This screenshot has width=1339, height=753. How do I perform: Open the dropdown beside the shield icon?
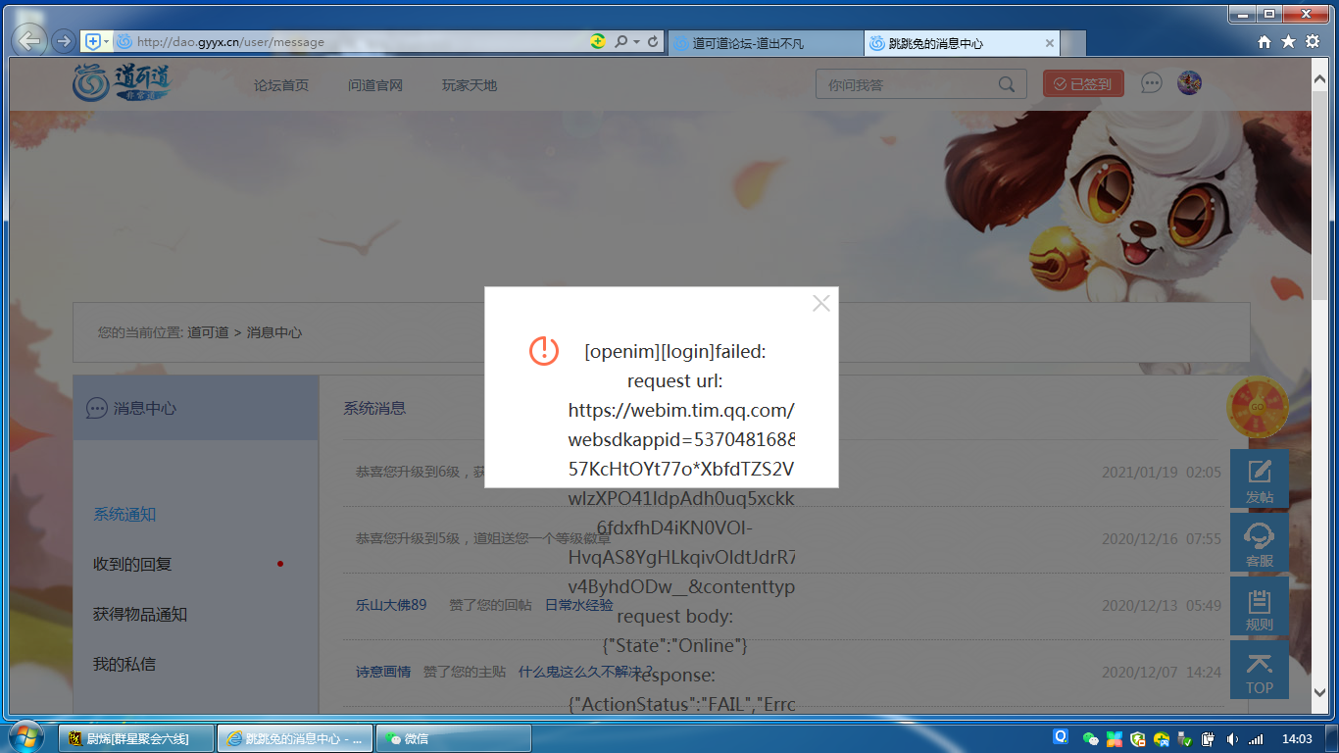pos(106,41)
